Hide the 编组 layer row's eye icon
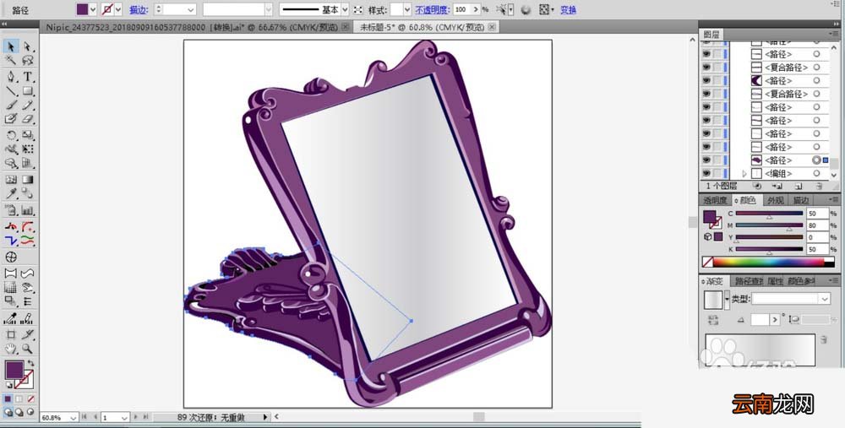The height and width of the screenshot is (428, 845). [706, 173]
